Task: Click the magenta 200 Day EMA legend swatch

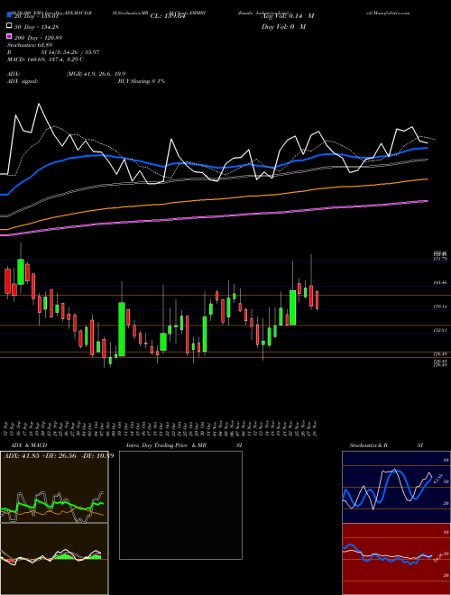Action: 9,37
